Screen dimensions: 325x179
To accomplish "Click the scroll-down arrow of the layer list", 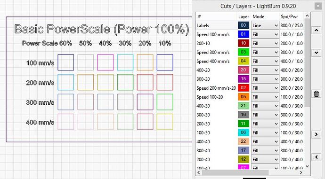I will (x=308, y=166).
